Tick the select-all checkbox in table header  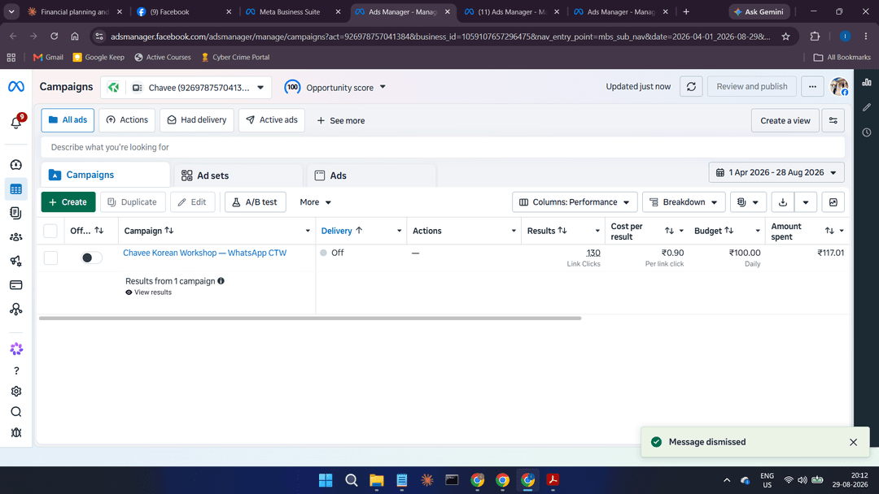coord(50,231)
